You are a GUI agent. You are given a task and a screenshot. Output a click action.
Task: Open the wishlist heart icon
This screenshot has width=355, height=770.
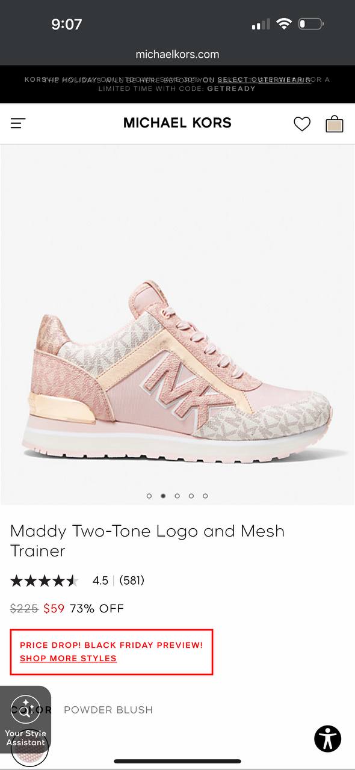302,124
